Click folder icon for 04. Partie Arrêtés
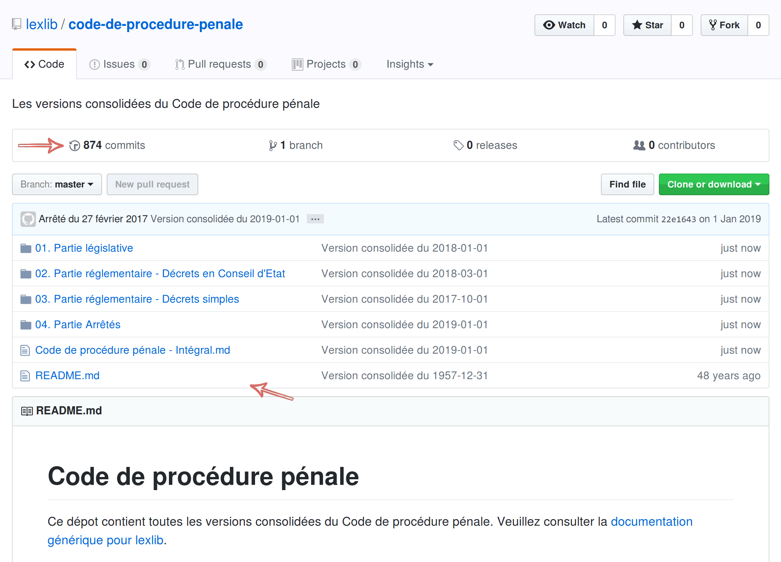This screenshot has height=562, width=781. point(26,325)
